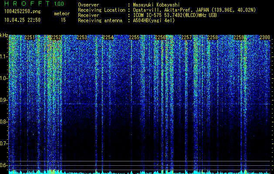Click the 2259 time marker label
Image resolution: width=274 pixels, height=174 pixels.
pos(239,37)
